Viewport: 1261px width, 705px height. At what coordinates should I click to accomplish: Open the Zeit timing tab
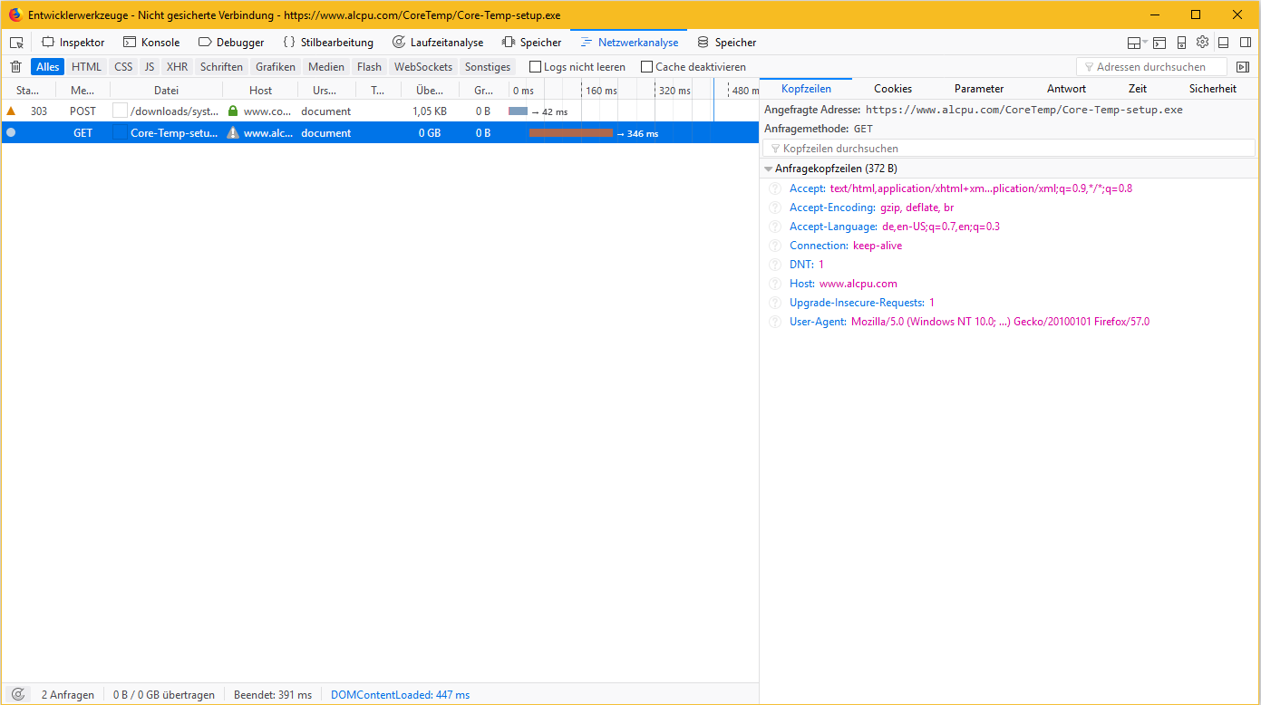(1138, 89)
